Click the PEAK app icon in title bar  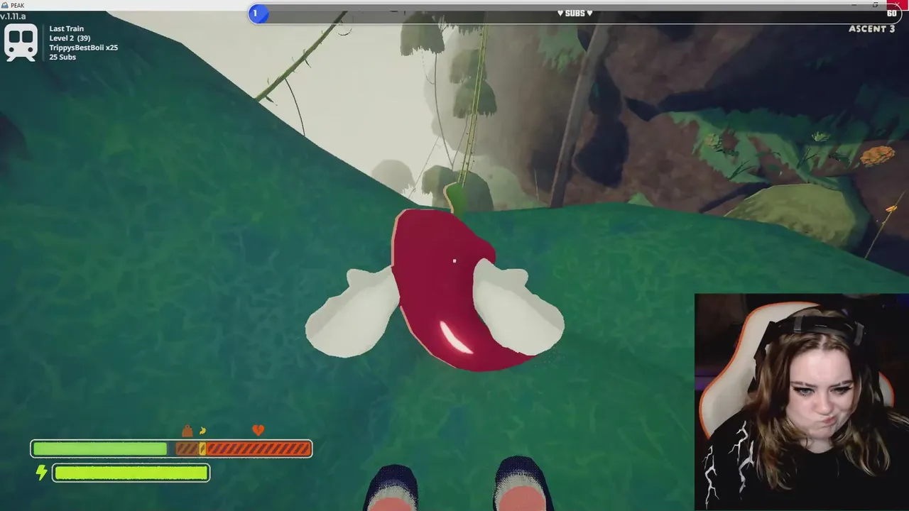[x=4, y=5]
